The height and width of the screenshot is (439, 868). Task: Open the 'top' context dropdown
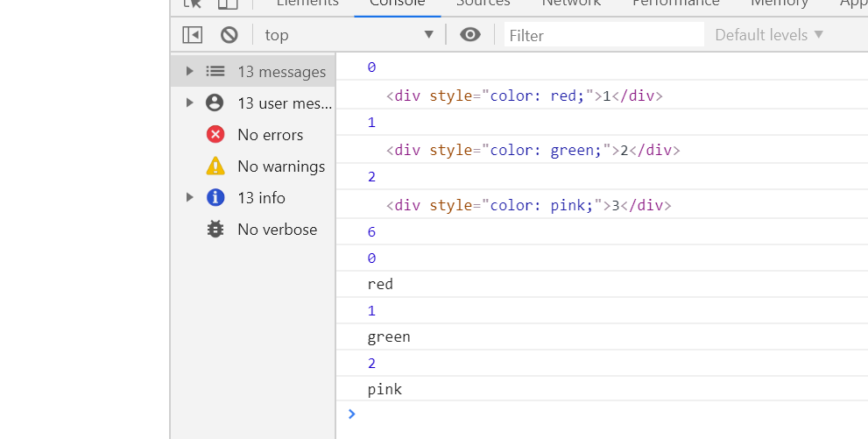tap(349, 35)
